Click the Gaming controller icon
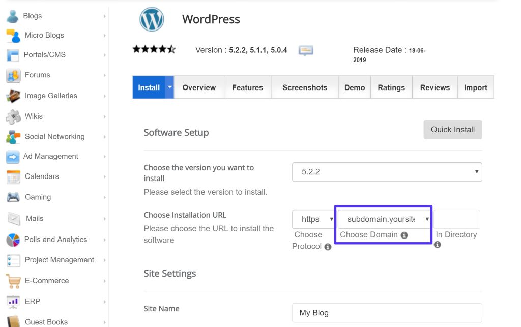Viewport: 521px width, 327px height. pos(13,197)
